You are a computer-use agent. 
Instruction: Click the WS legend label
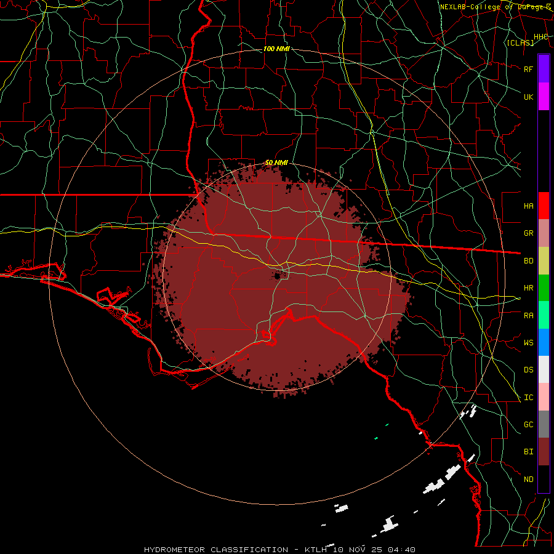click(529, 343)
